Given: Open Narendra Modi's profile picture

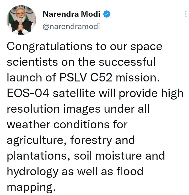Looking at the screenshot, I should (x=21, y=20).
